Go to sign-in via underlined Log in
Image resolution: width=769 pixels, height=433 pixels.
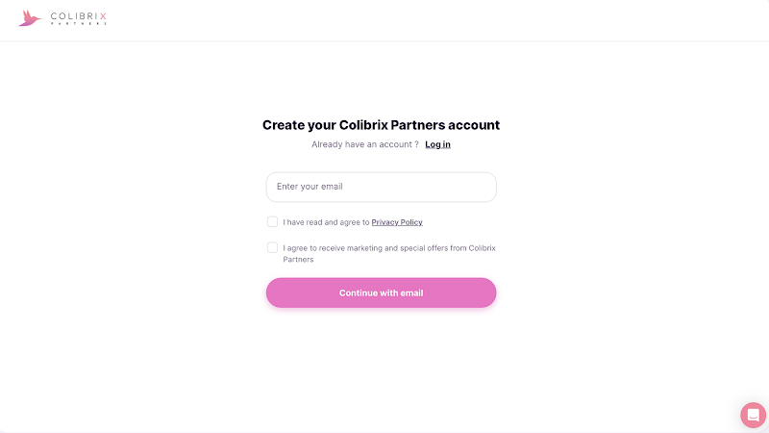click(x=437, y=144)
